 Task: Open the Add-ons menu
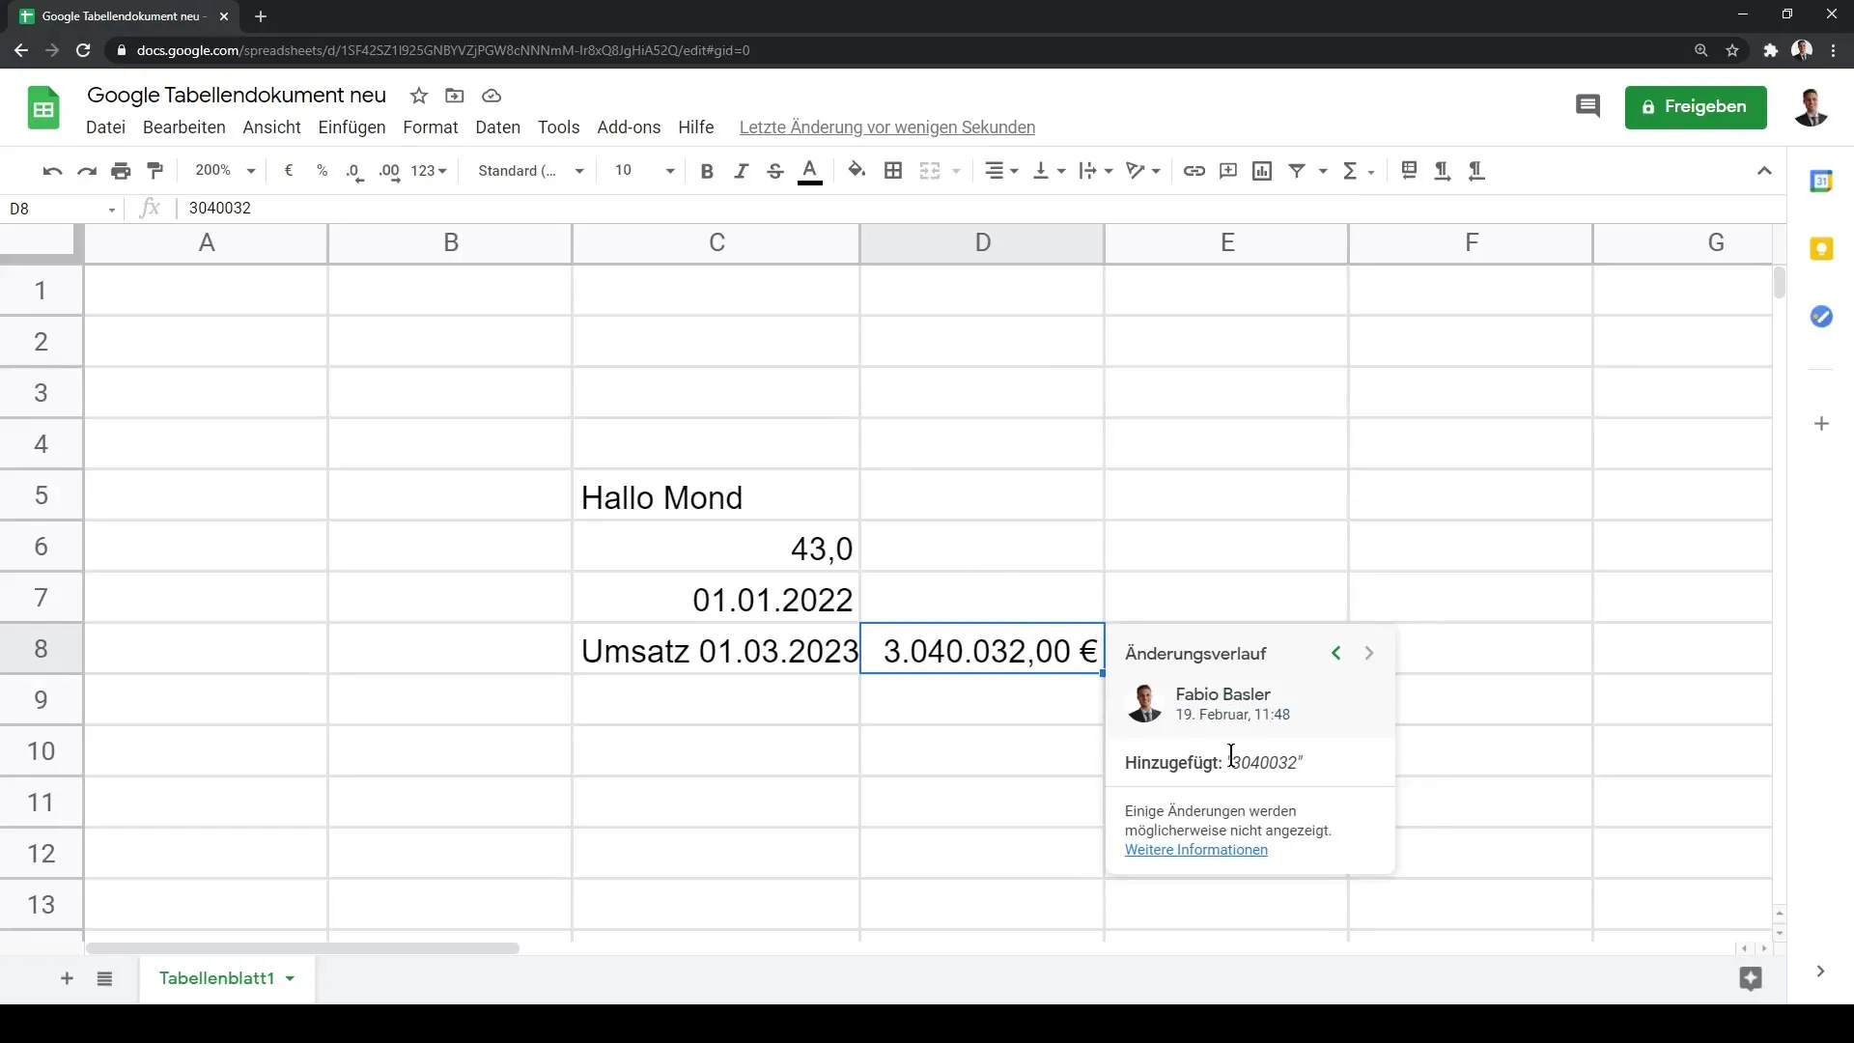[629, 127]
